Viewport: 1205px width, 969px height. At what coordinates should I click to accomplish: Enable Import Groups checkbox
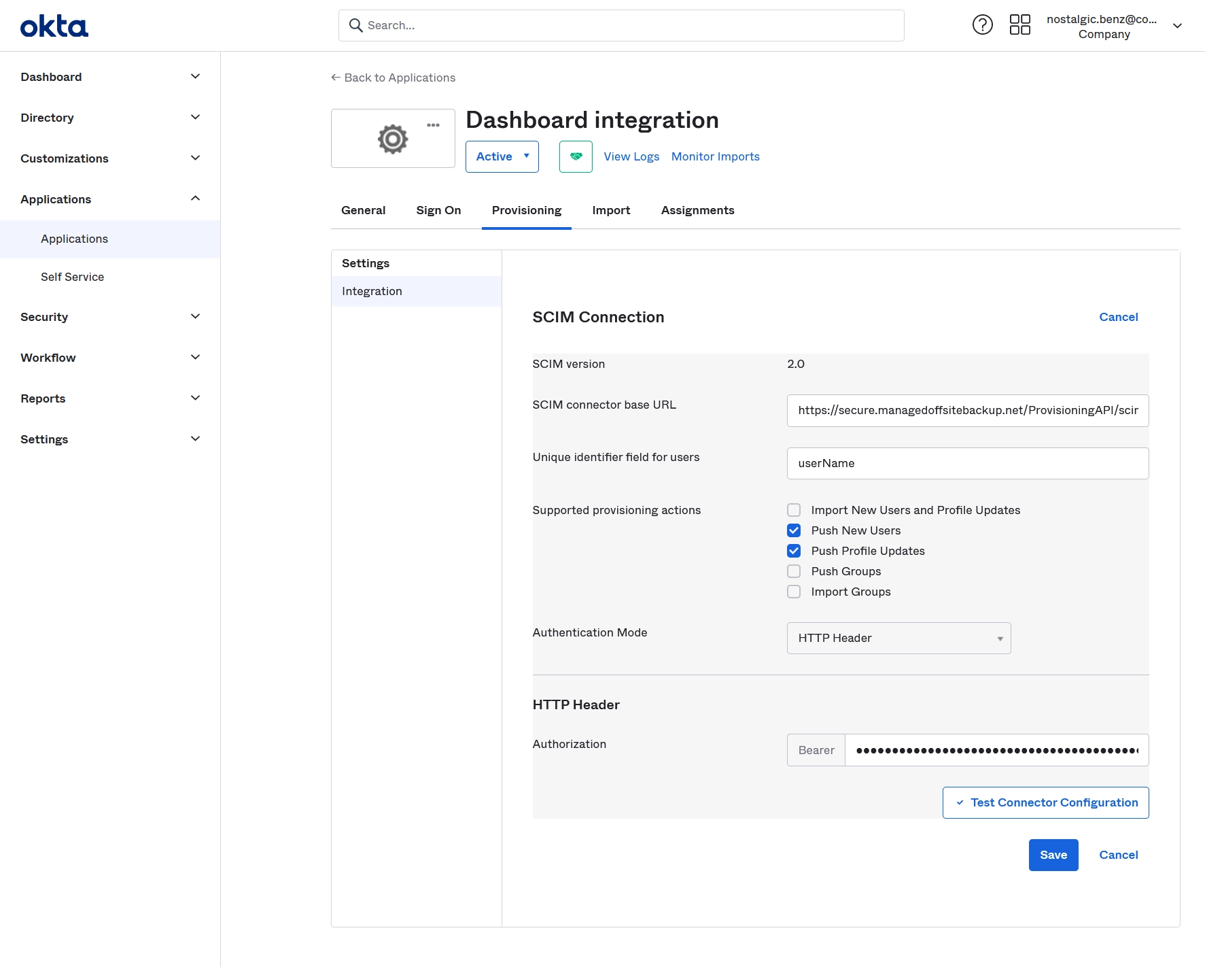click(x=794, y=592)
